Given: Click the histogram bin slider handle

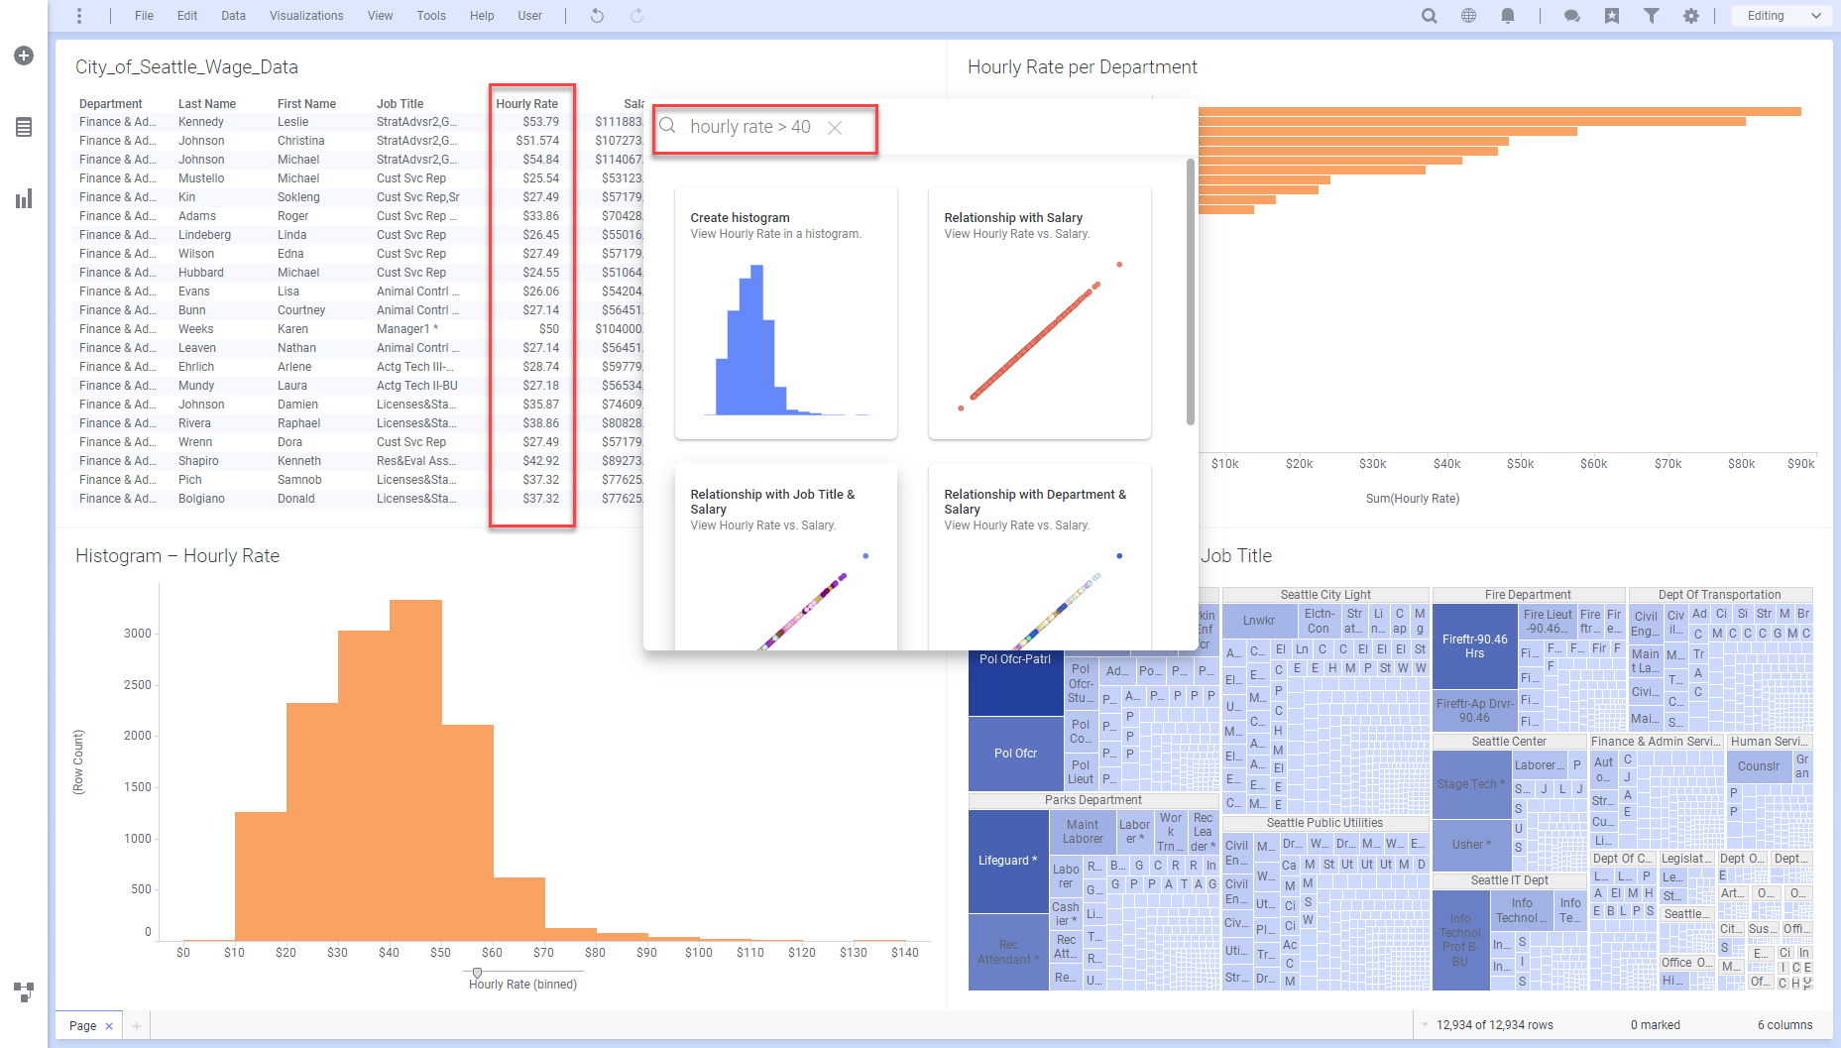Looking at the screenshot, I should pyautogui.click(x=478, y=973).
